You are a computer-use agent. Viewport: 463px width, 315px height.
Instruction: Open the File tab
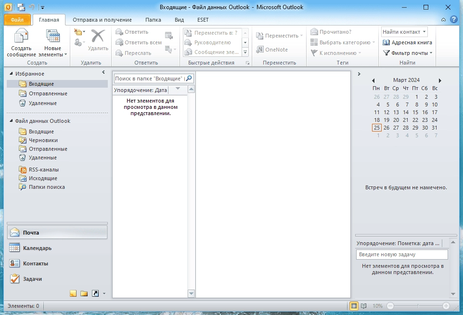[x=17, y=20]
